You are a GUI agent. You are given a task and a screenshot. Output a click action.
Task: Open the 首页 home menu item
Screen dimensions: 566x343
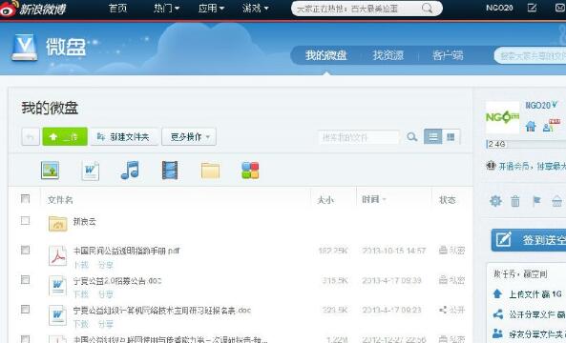click(117, 8)
